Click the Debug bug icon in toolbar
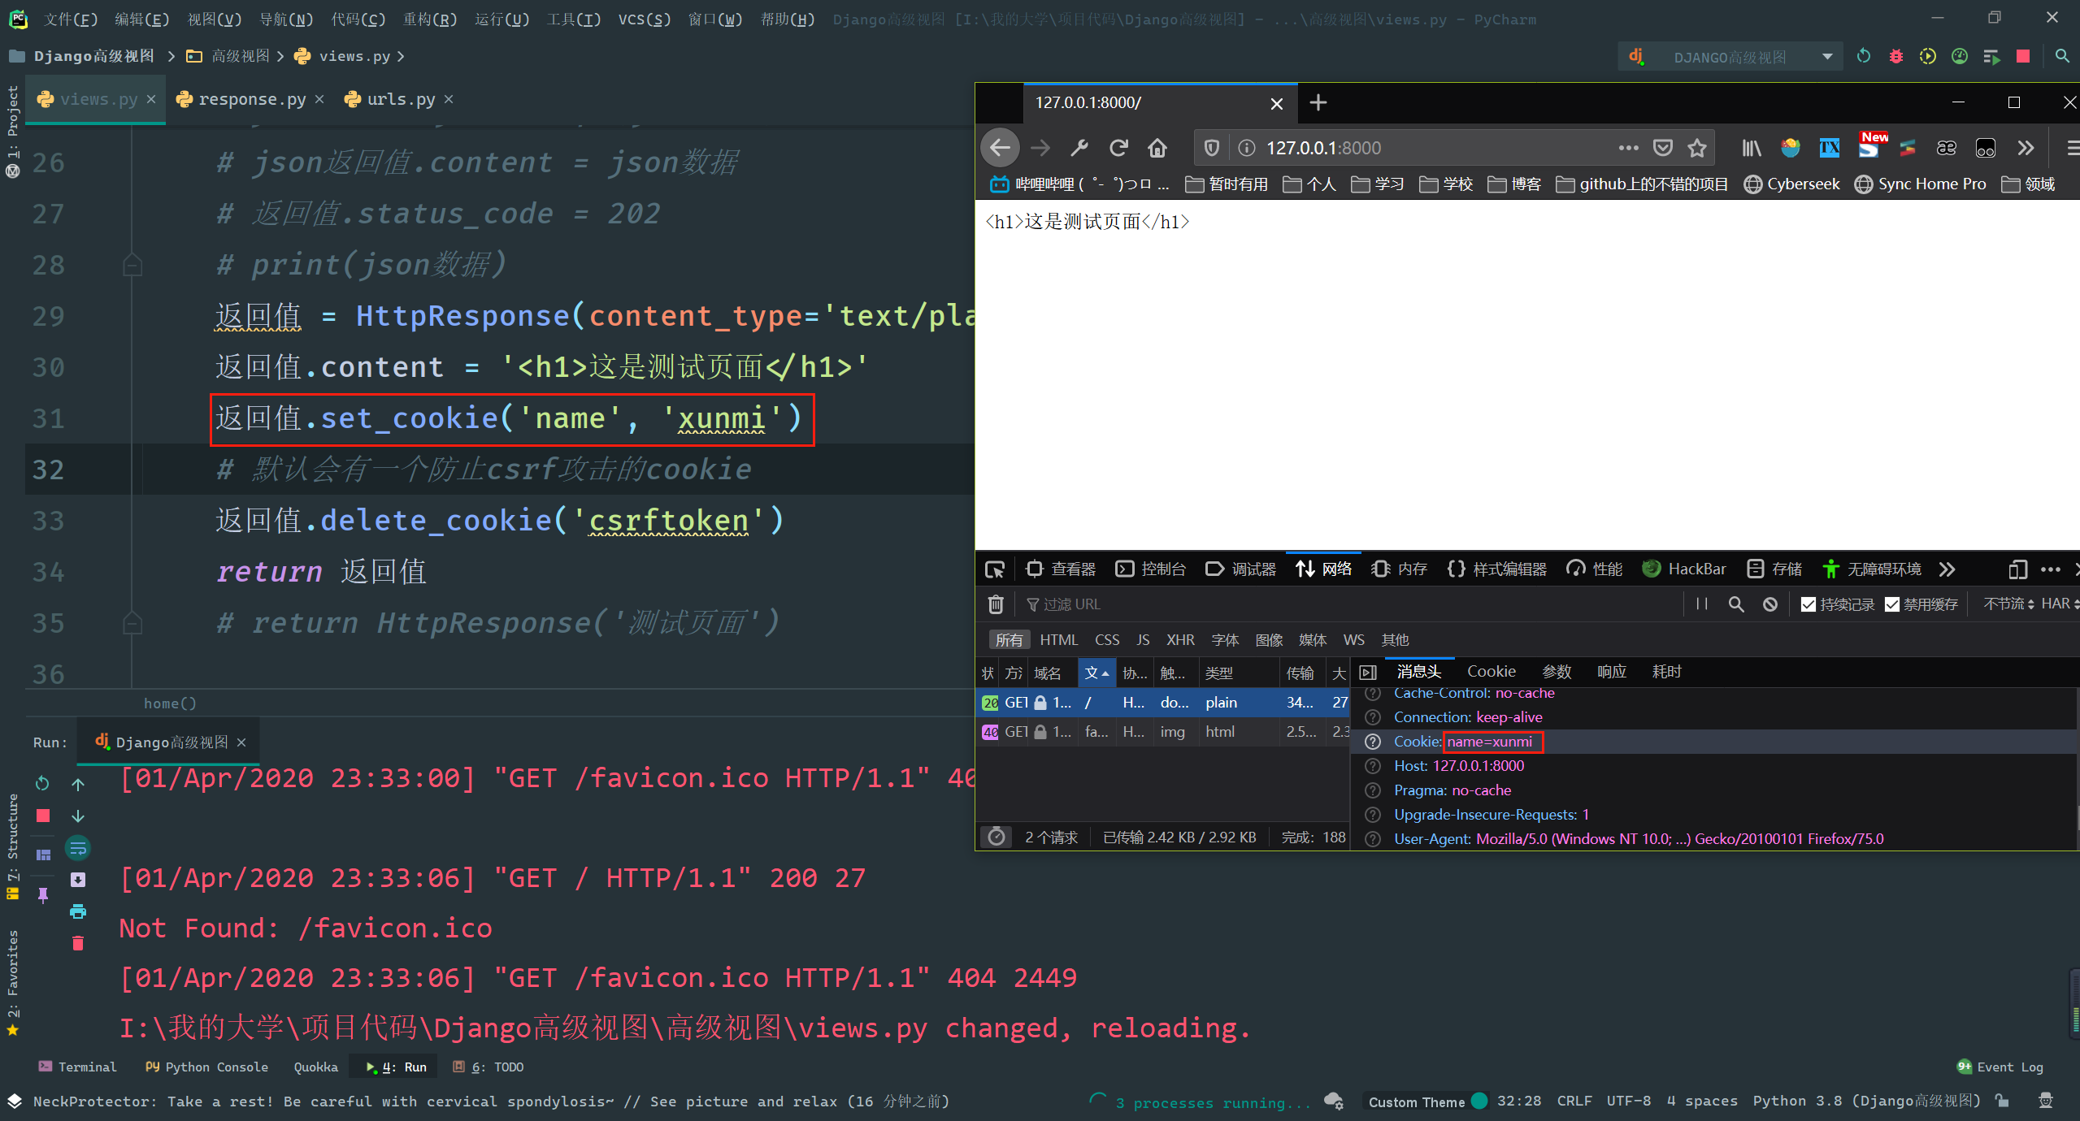This screenshot has height=1121, width=2080. click(1895, 56)
